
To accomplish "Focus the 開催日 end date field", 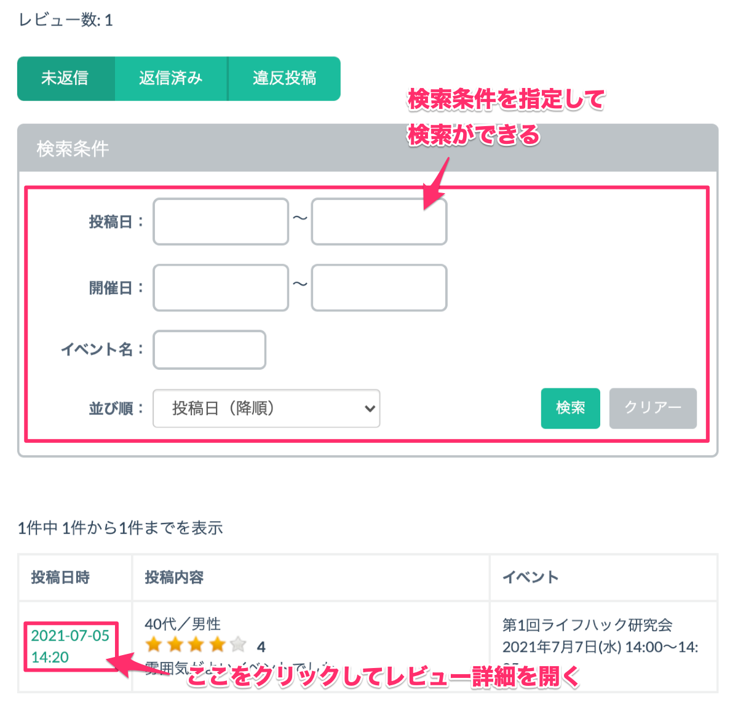I will click(x=378, y=288).
